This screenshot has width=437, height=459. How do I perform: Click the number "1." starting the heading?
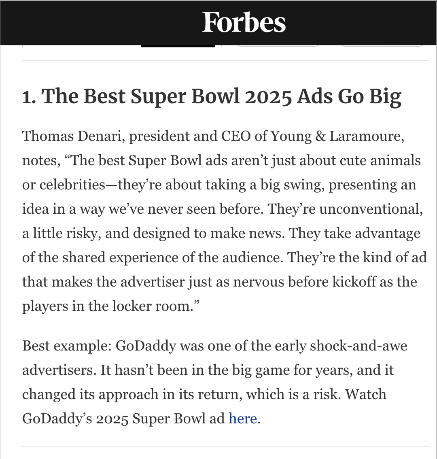(30, 97)
